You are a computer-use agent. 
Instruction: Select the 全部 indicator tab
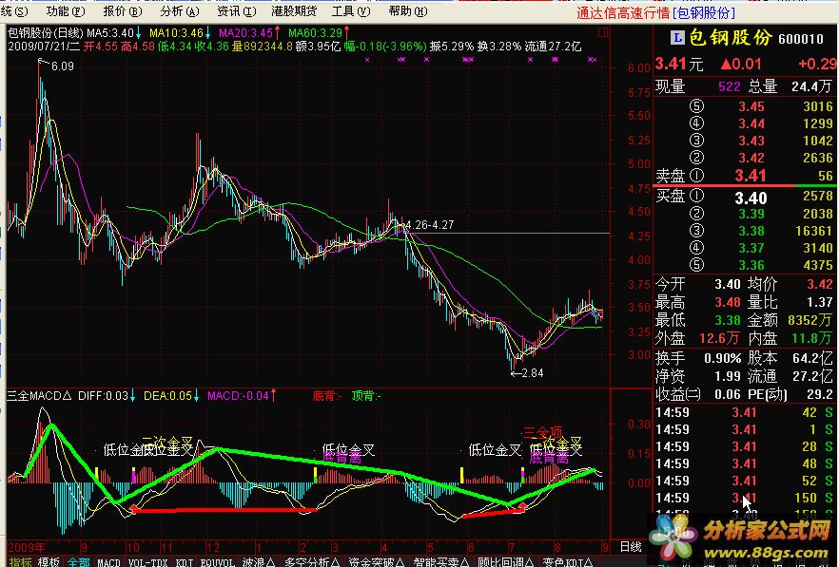click(78, 561)
